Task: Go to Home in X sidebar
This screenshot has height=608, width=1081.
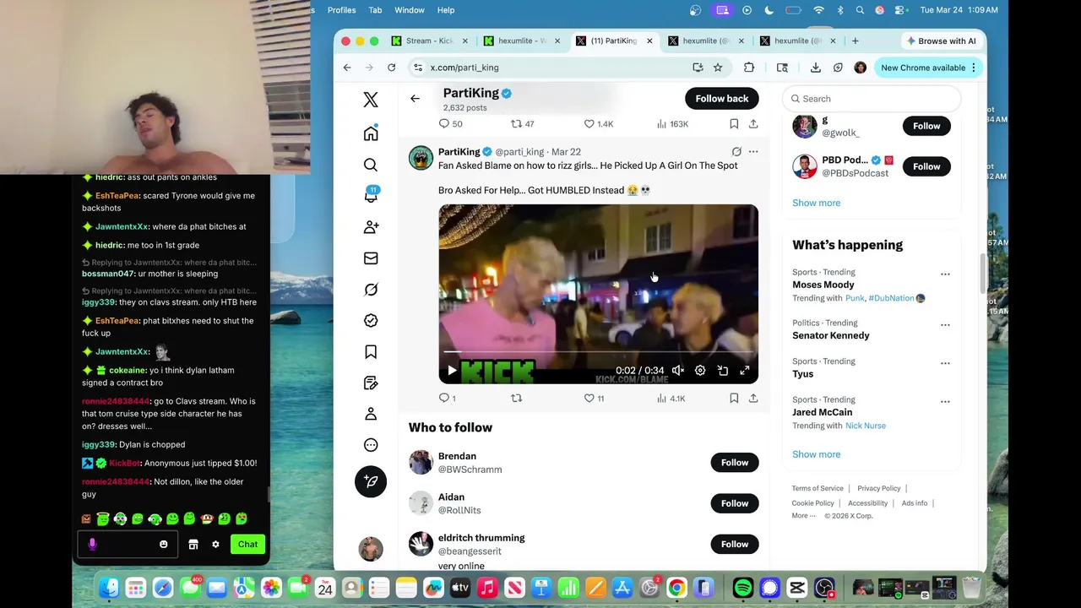Action: coord(371,133)
